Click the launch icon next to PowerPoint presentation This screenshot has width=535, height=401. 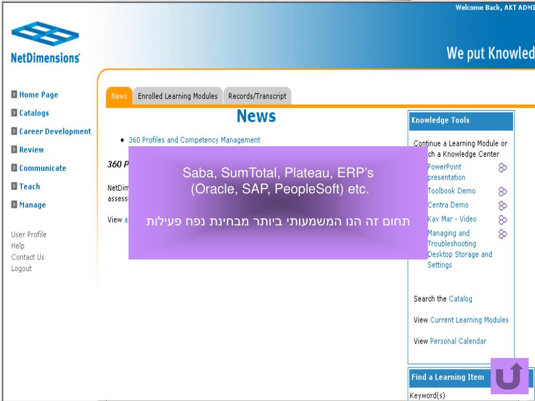click(503, 168)
